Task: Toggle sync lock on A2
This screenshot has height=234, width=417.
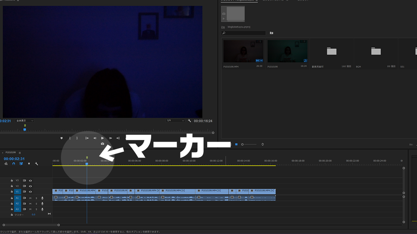Action: tap(24, 204)
